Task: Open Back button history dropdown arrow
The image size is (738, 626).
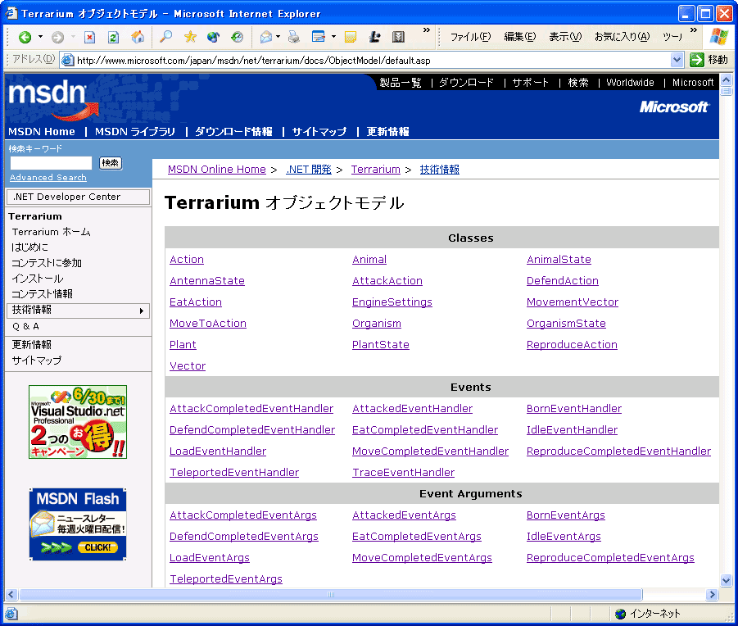Action: 40,37
